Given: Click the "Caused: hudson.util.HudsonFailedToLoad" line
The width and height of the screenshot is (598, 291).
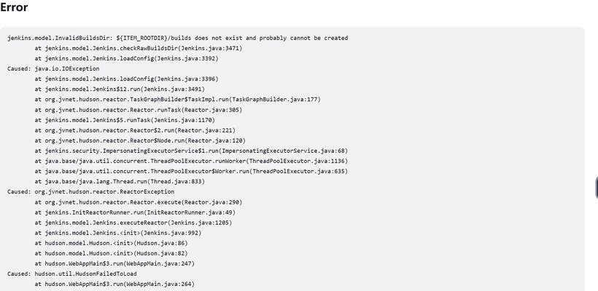Looking at the screenshot, I should click(72, 274).
